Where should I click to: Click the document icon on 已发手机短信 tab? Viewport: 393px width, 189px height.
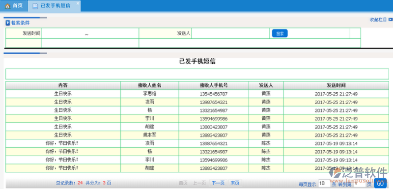point(35,6)
